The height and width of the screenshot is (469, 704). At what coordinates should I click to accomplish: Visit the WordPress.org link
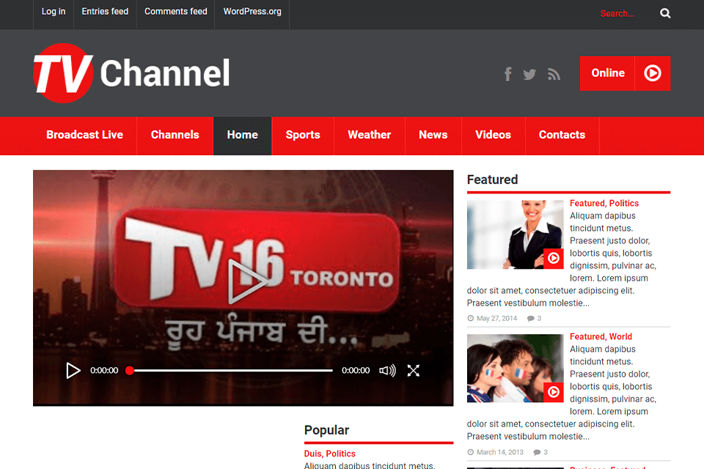(252, 12)
